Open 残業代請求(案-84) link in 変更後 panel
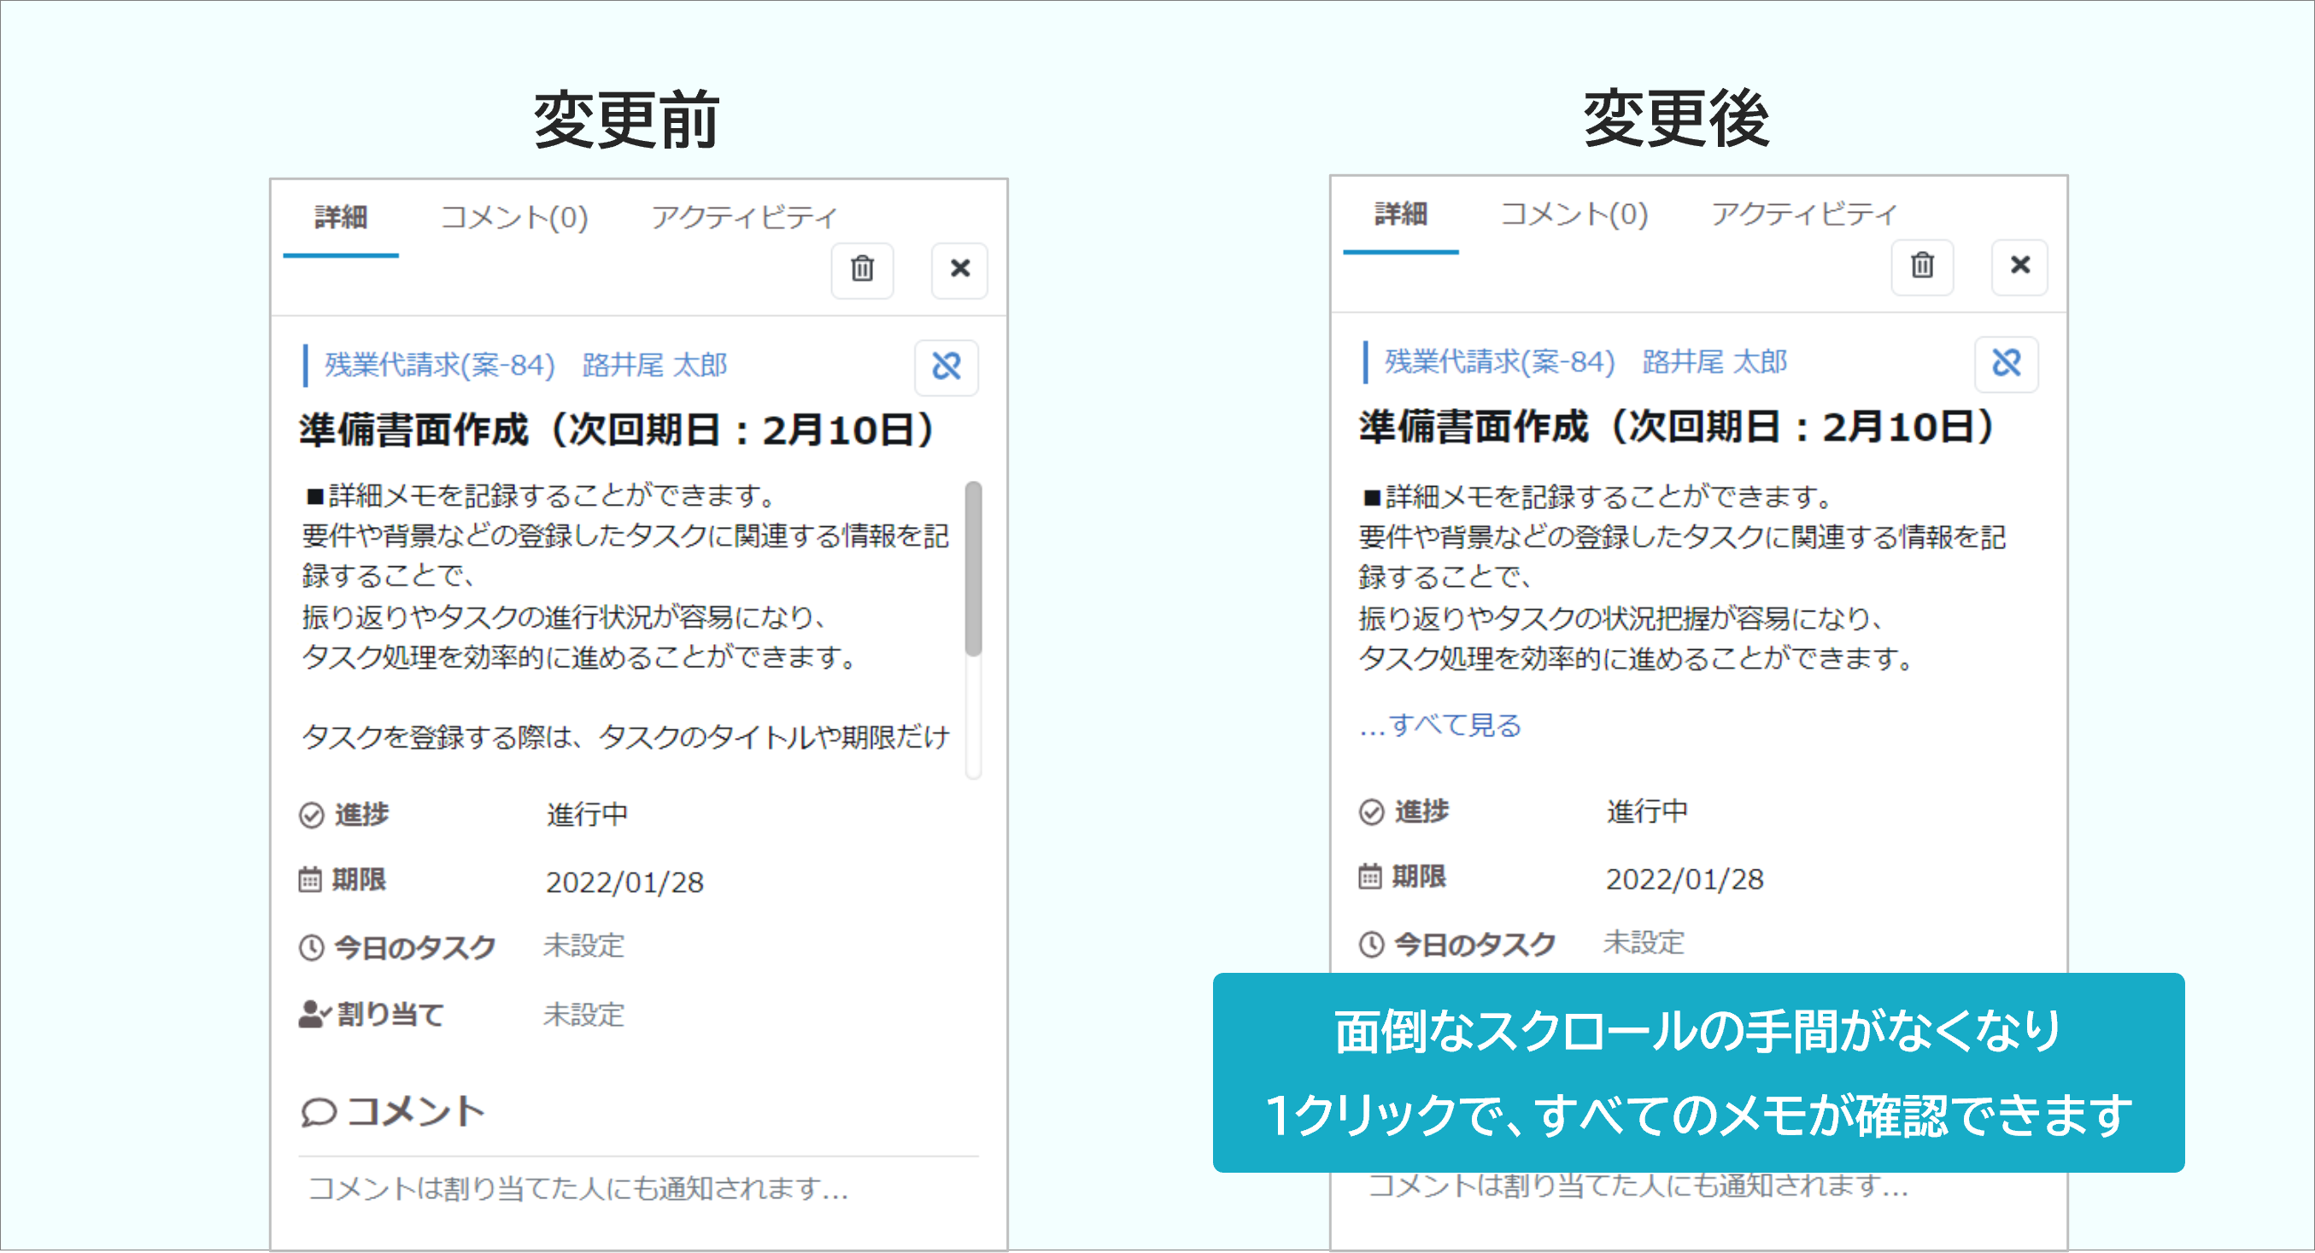This screenshot has width=2315, height=1253. pos(1499,362)
